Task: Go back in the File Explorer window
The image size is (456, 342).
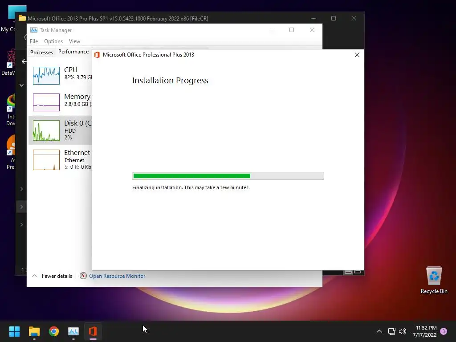Action: tap(24, 61)
